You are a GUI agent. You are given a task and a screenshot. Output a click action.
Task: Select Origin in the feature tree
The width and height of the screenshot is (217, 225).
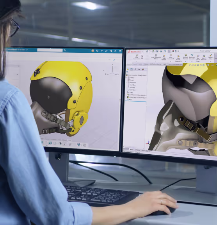pyautogui.click(x=130, y=92)
